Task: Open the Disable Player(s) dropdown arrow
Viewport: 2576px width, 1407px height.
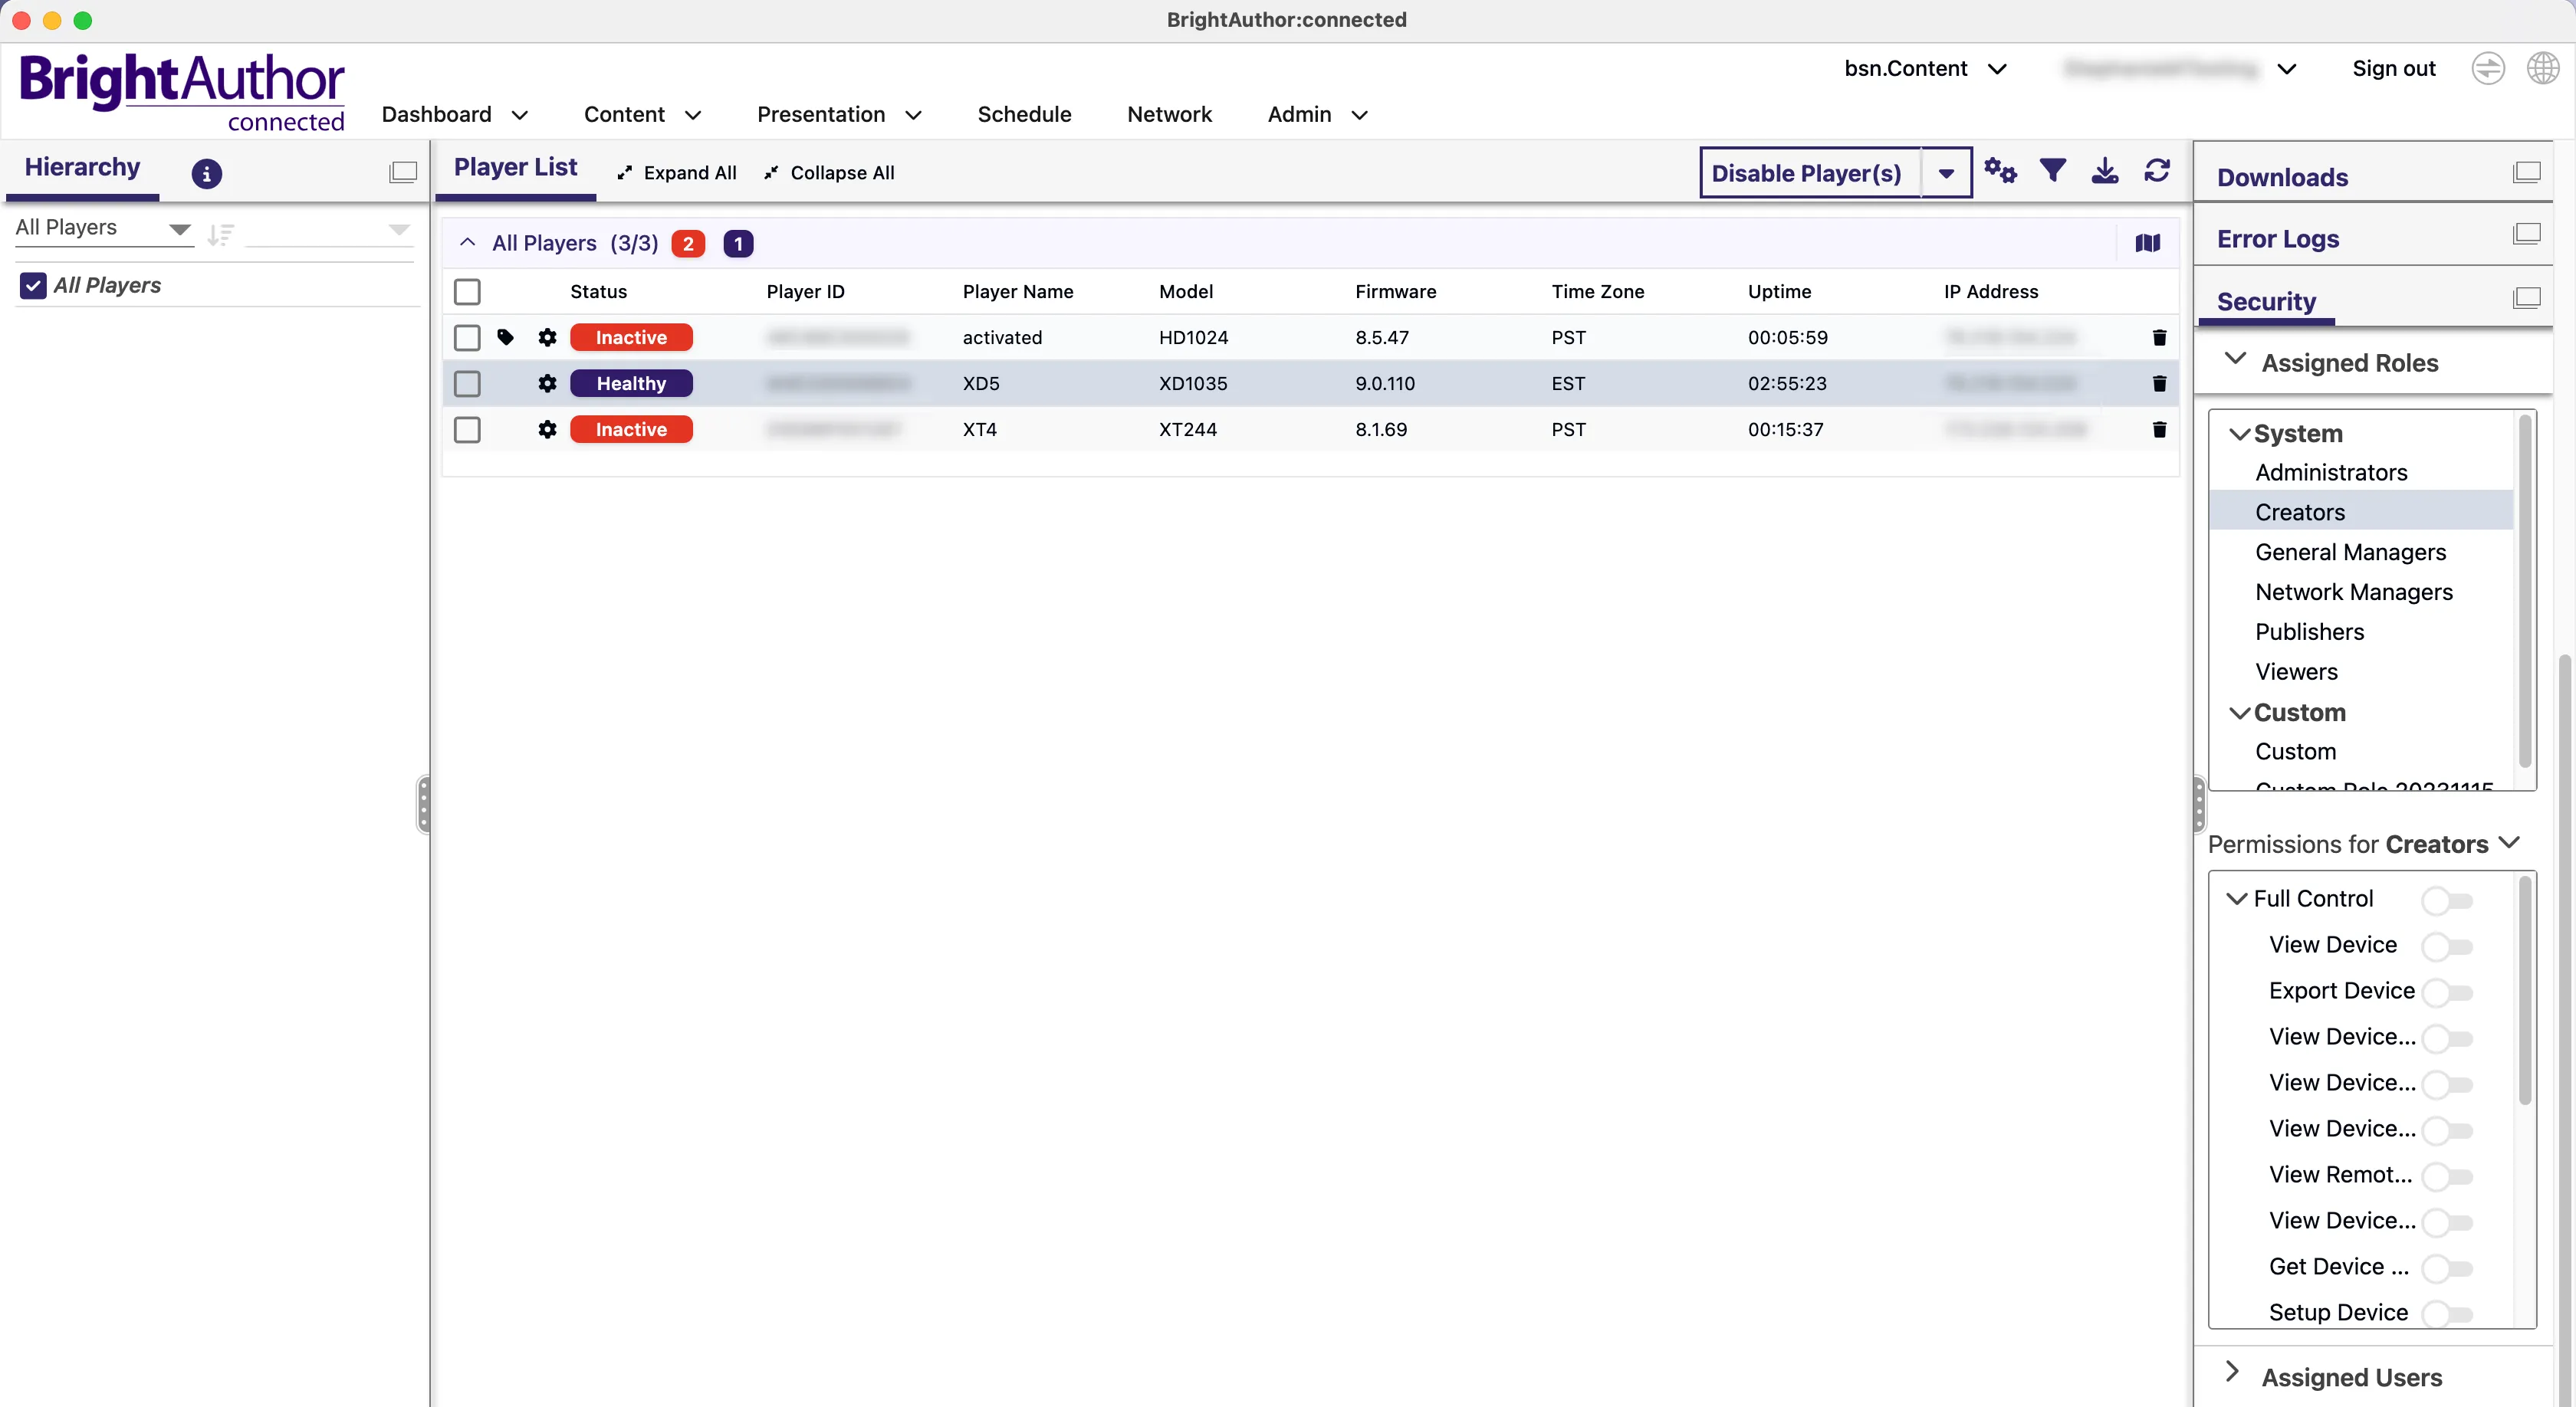Action: tap(1946, 173)
